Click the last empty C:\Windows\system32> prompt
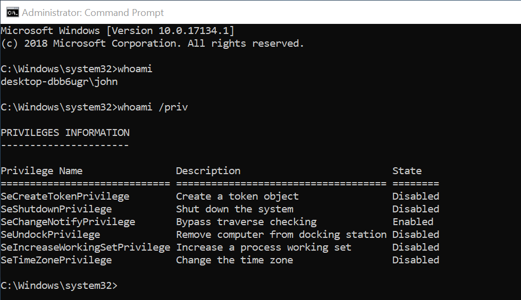The width and height of the screenshot is (521, 300). pos(58,286)
